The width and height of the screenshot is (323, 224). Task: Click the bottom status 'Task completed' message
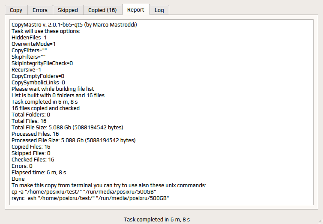(157, 219)
